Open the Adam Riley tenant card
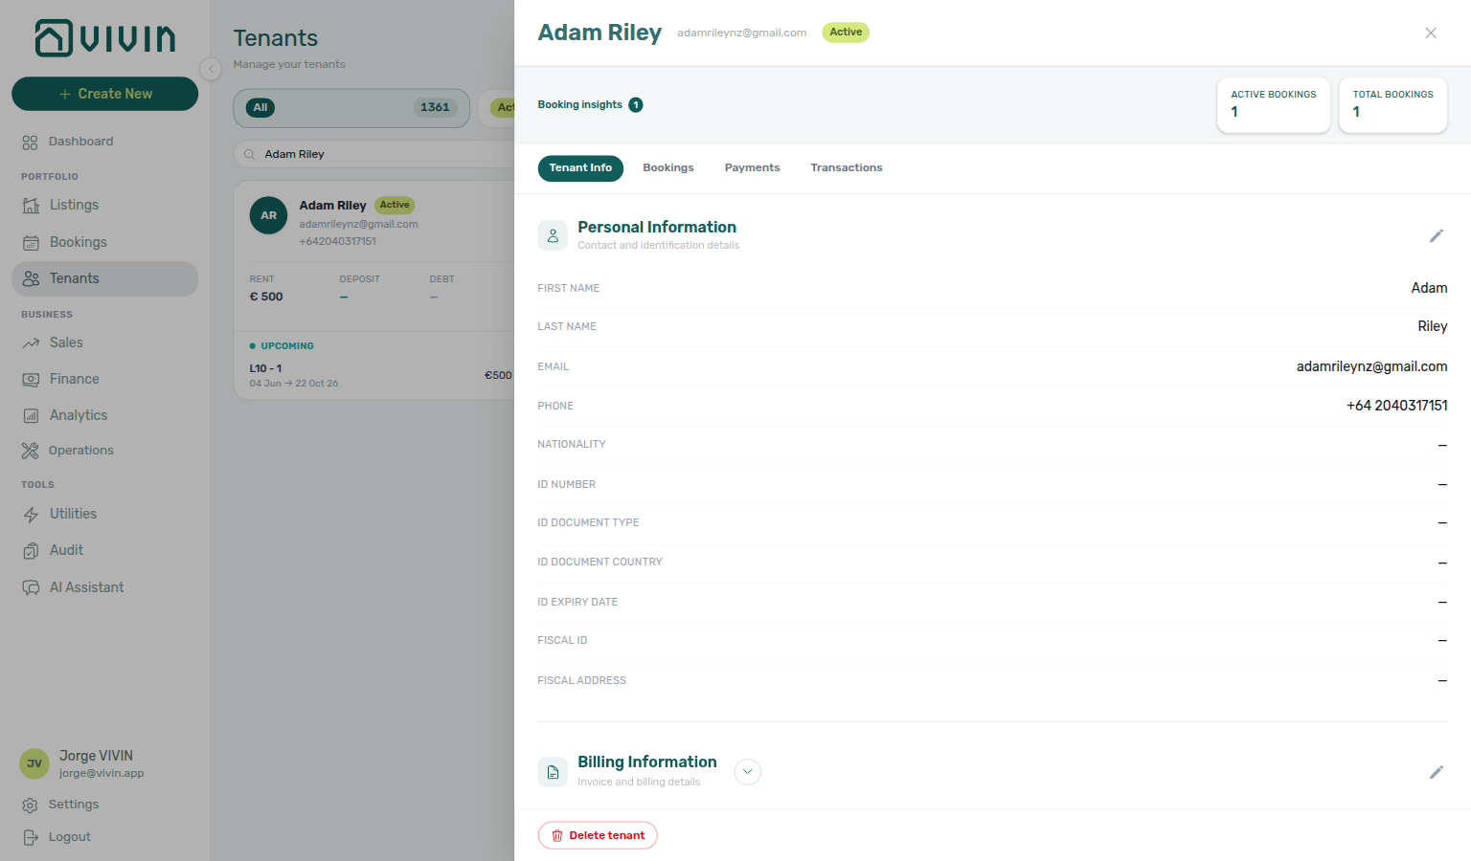The image size is (1471, 861). [374, 290]
